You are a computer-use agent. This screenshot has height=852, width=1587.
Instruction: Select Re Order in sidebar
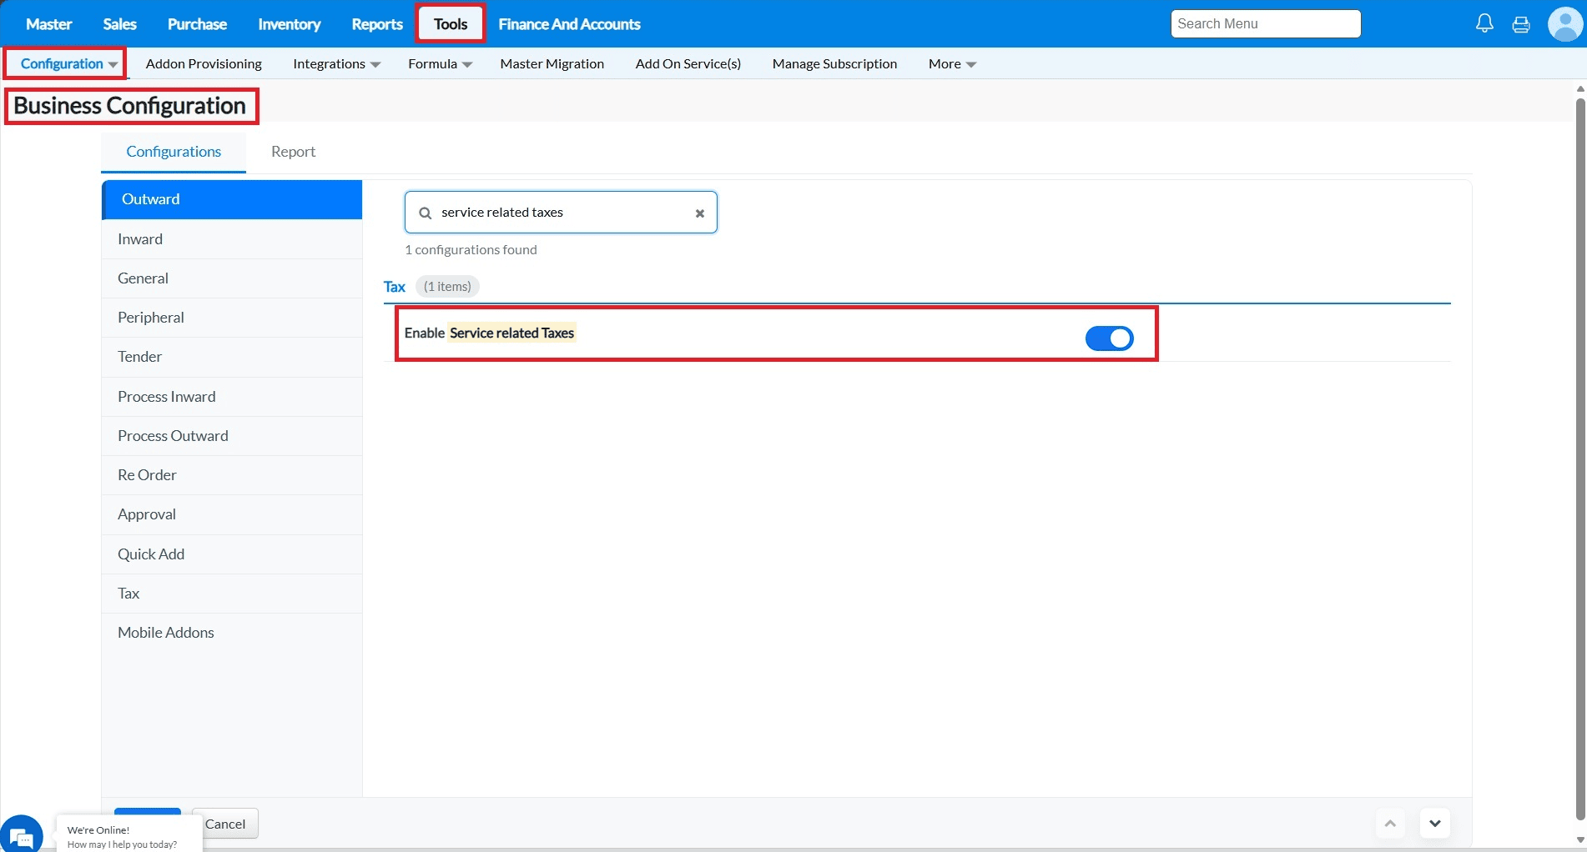[x=232, y=475]
